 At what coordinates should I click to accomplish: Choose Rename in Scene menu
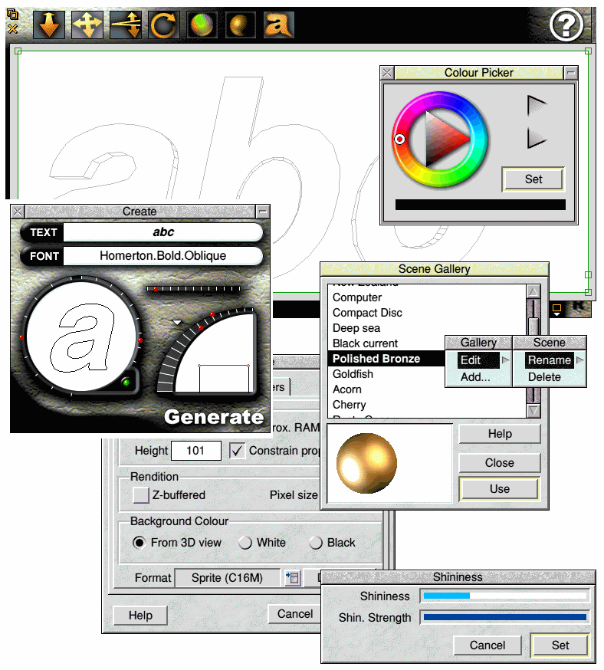(549, 360)
